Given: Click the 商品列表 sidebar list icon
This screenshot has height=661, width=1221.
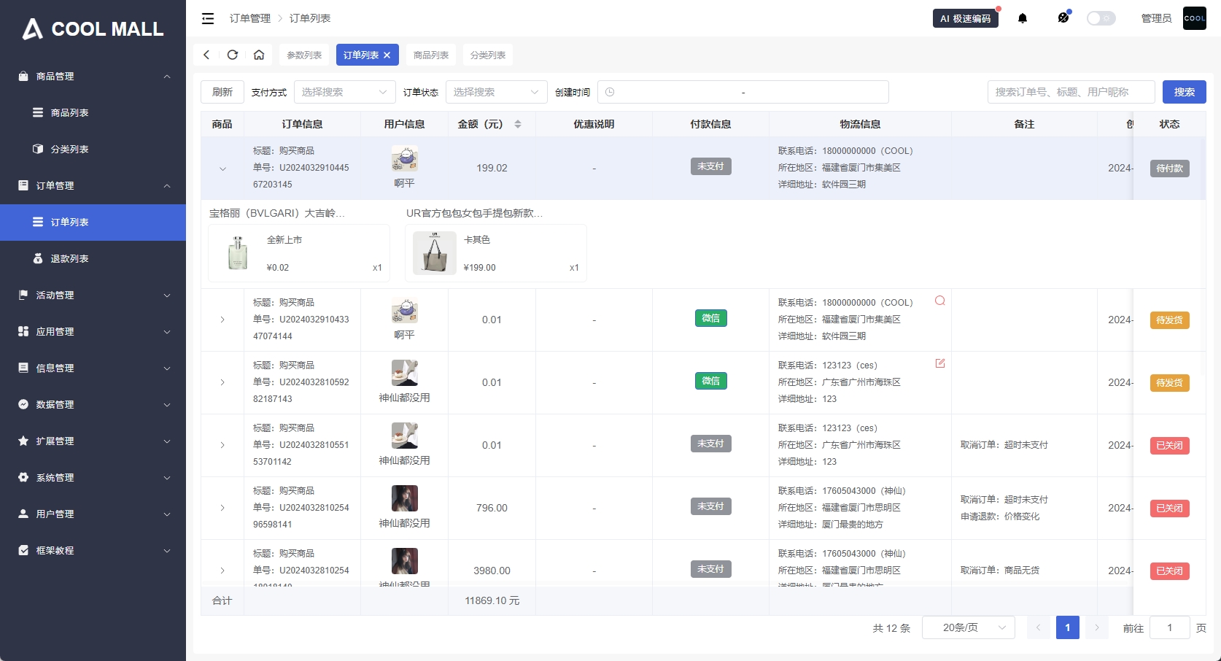Looking at the screenshot, I should 38,112.
